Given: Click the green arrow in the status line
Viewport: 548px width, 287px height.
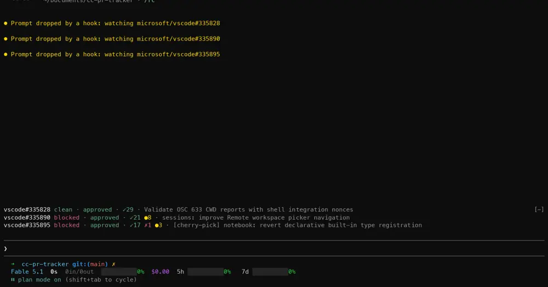Looking at the screenshot, I should click(x=13, y=264).
